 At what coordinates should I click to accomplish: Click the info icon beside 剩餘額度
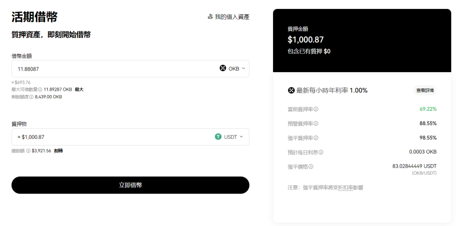pyautogui.click(x=31, y=97)
